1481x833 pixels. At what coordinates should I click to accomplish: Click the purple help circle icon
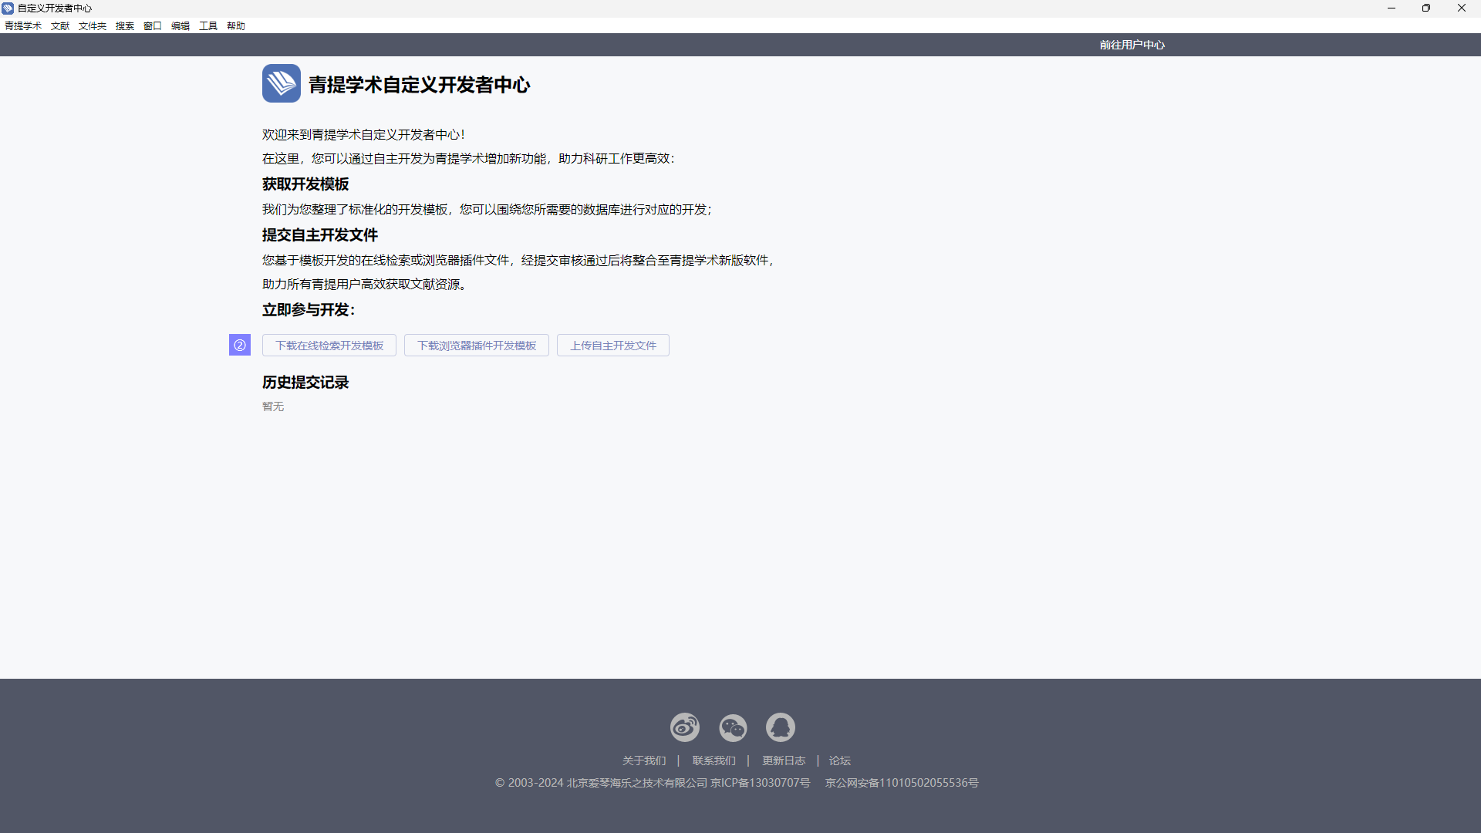240,345
